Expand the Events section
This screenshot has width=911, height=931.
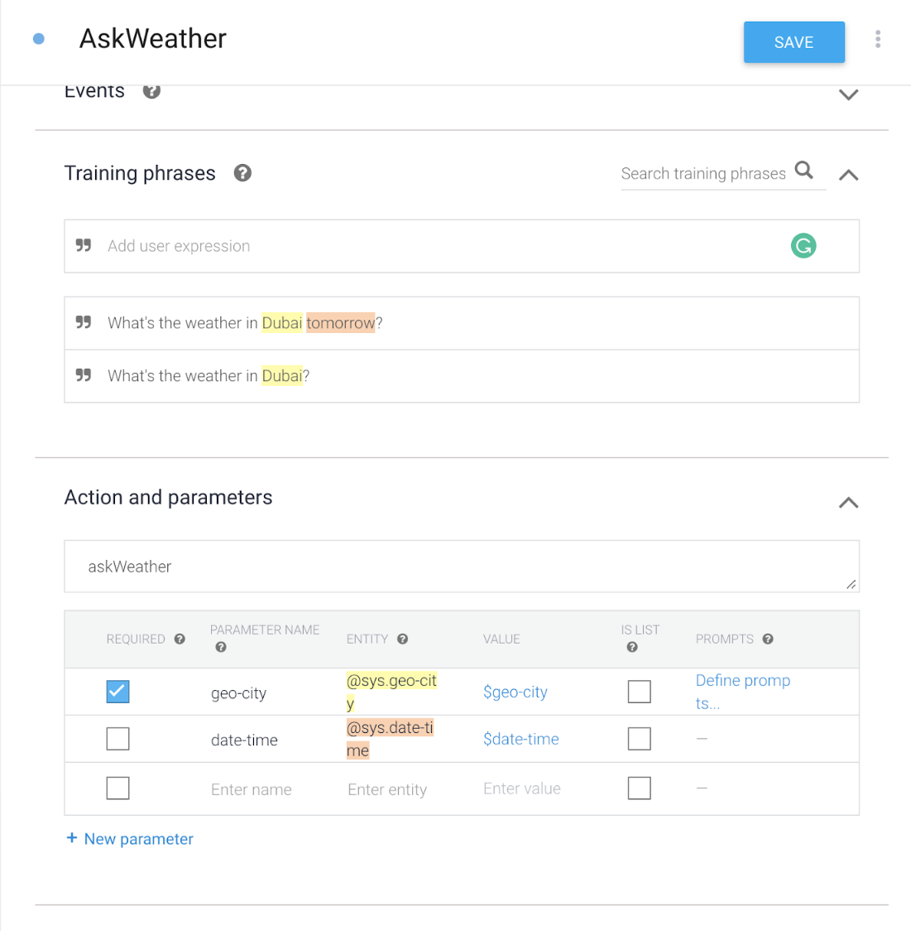[x=848, y=94]
